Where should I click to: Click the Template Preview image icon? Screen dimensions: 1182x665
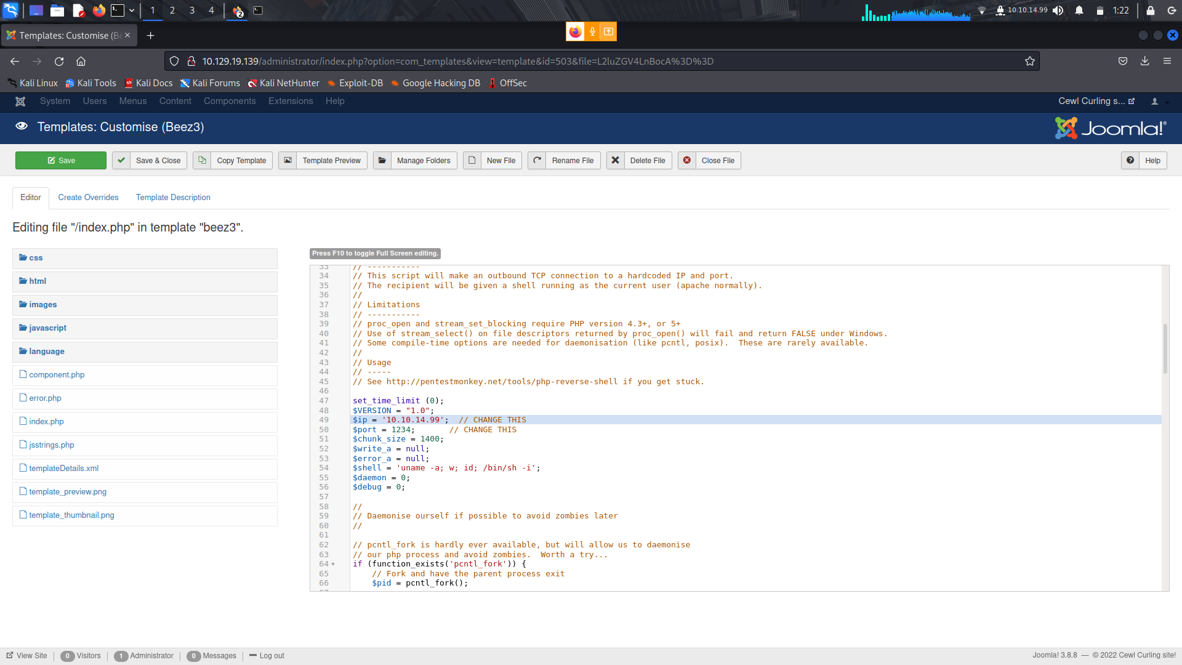287,161
